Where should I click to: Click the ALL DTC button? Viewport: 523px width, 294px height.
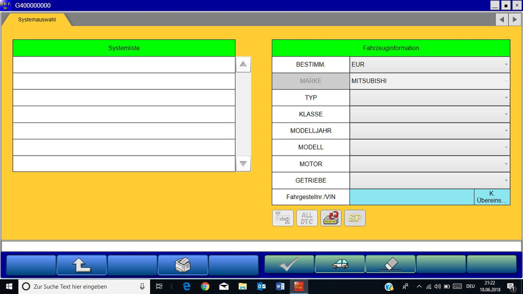click(307, 218)
